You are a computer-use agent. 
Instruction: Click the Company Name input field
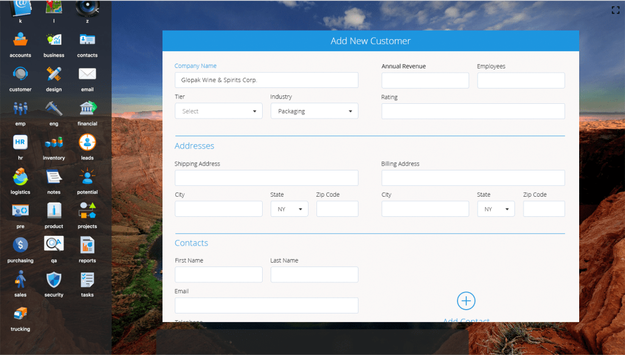(266, 80)
